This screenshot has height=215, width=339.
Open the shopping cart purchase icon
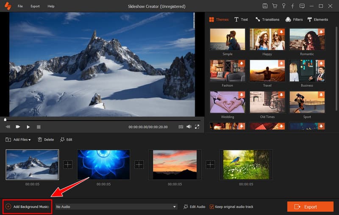274,6
